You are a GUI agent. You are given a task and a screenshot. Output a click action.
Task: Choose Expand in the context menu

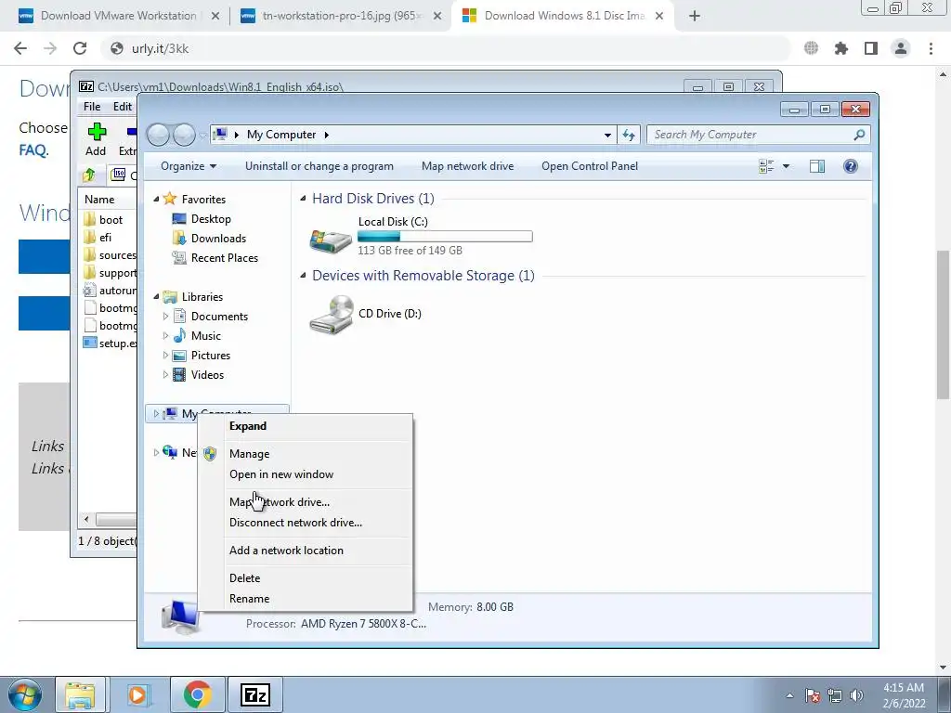click(x=306, y=425)
